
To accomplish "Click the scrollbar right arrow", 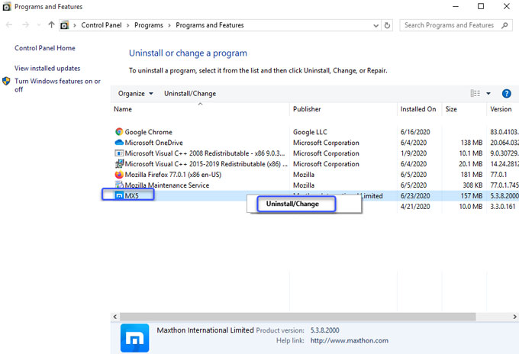I will click(x=514, y=317).
